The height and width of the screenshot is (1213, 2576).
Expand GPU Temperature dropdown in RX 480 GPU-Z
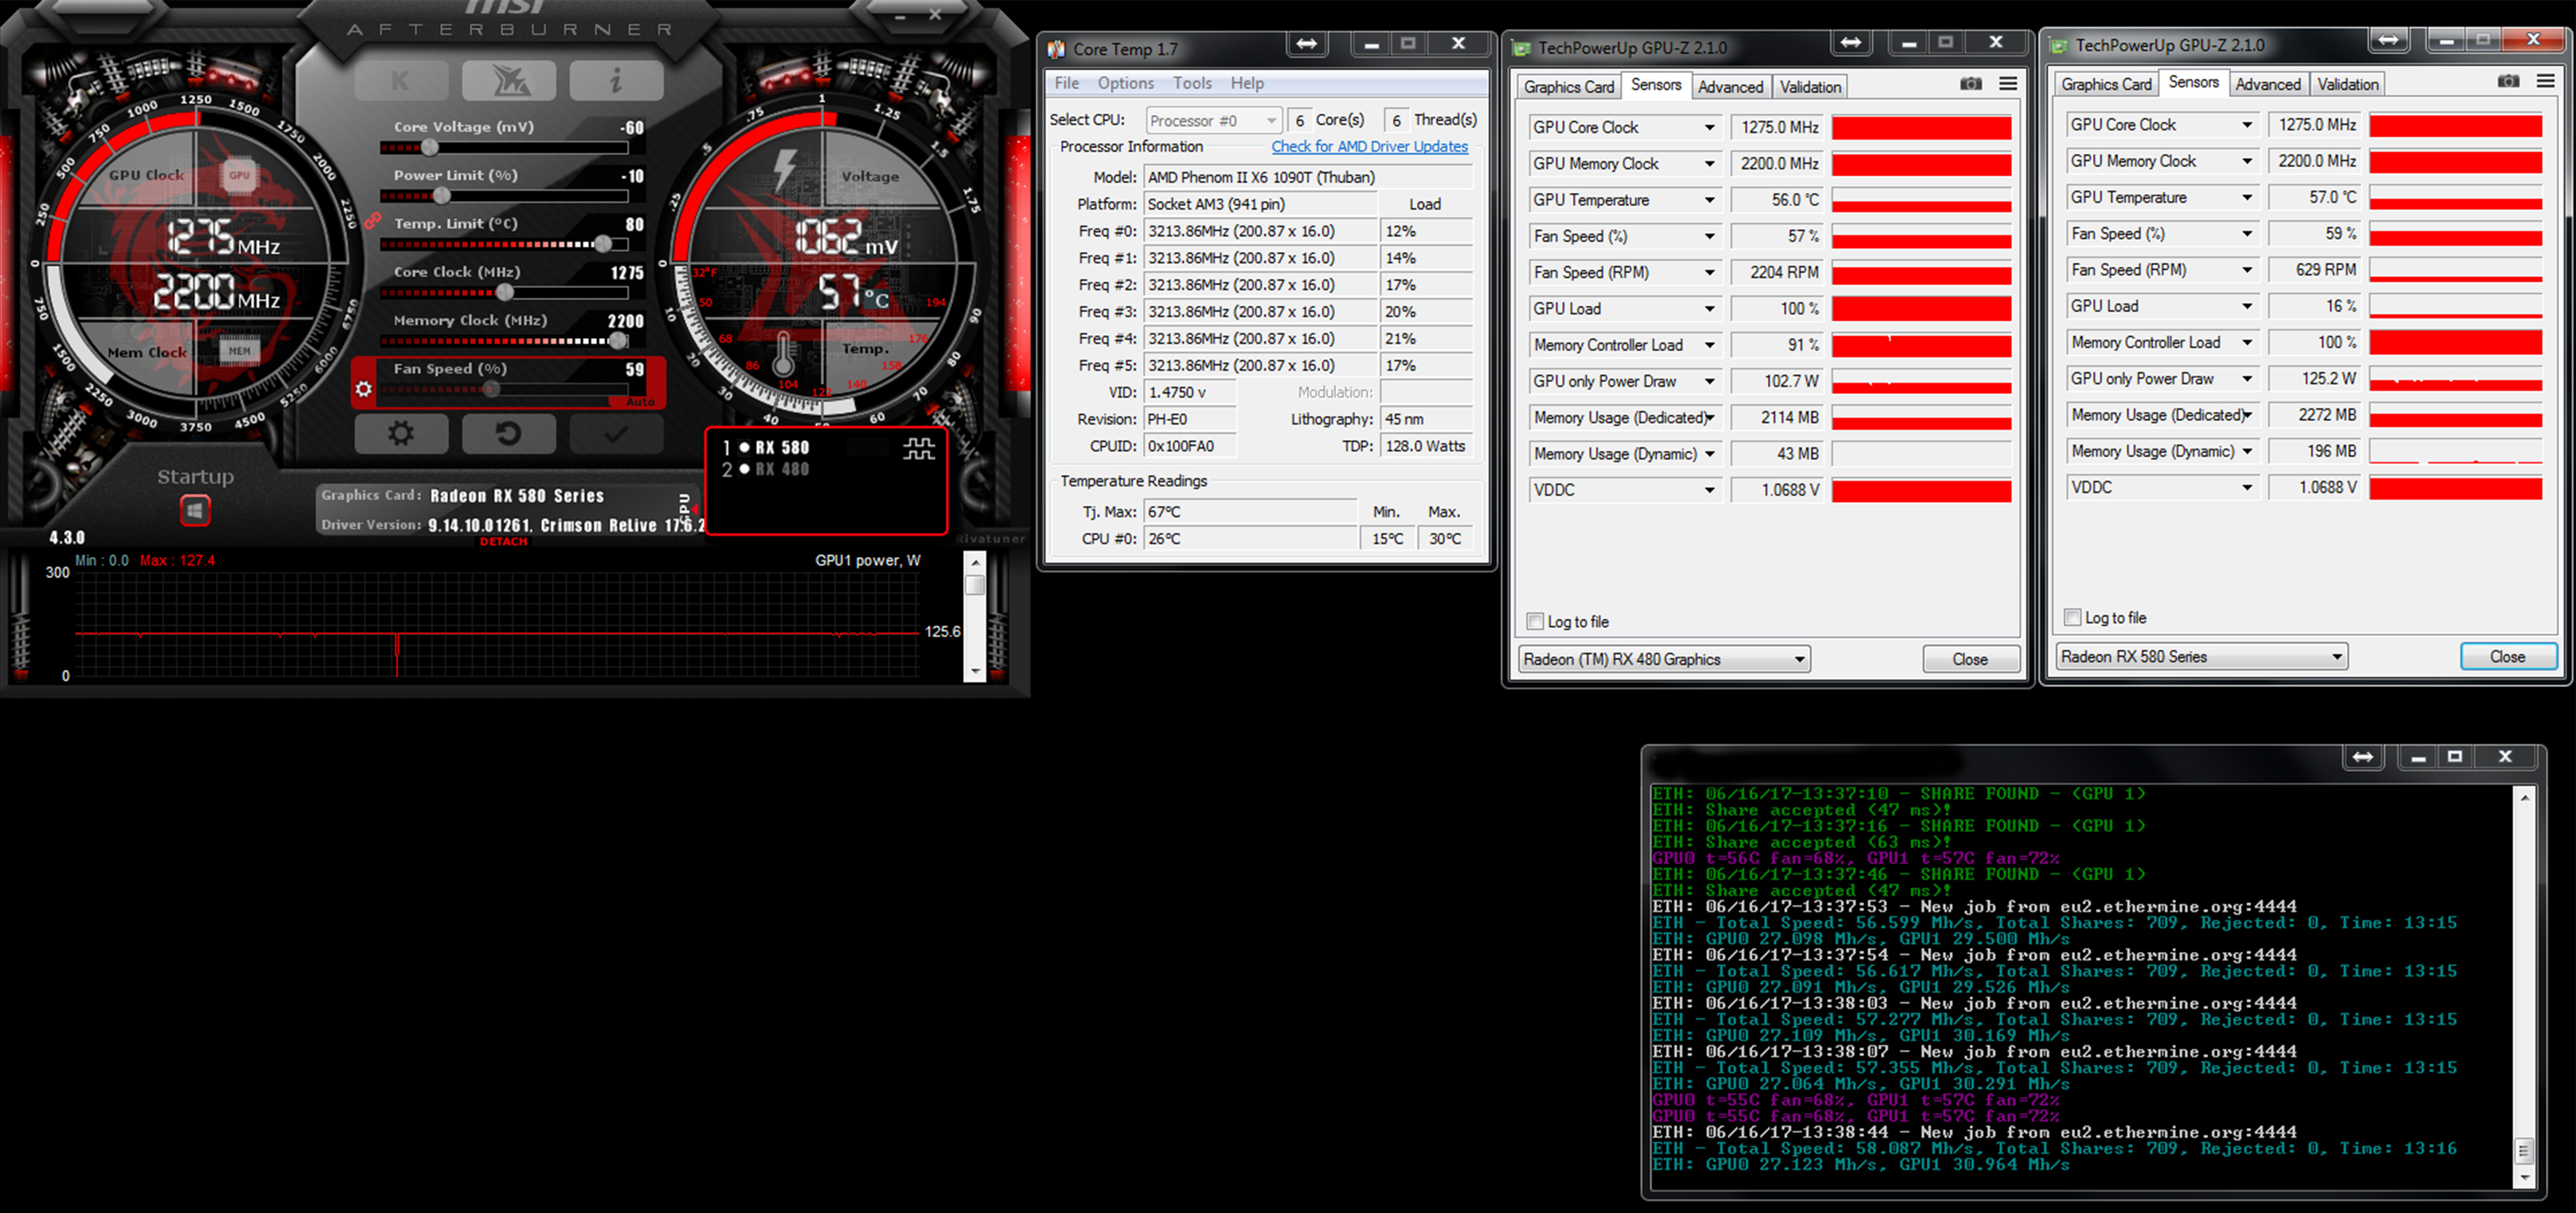click(x=1709, y=200)
